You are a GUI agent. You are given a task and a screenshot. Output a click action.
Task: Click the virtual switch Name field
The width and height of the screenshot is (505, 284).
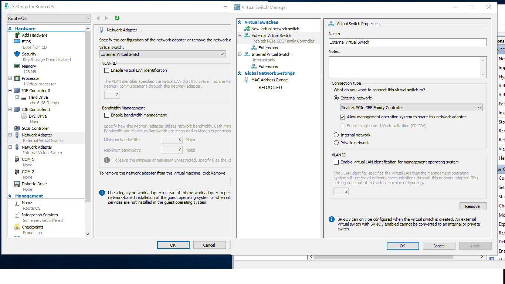pyautogui.click(x=408, y=42)
